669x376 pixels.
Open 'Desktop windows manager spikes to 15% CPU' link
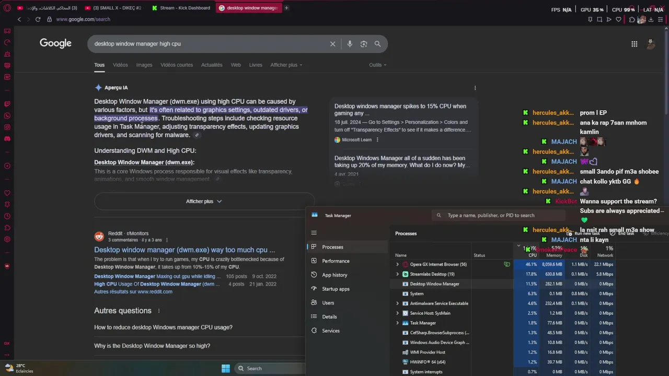pos(400,110)
